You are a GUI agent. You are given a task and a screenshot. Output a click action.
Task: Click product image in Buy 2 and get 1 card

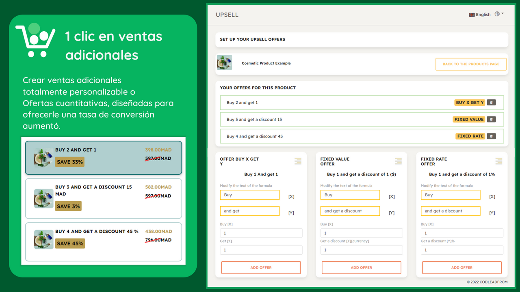(x=43, y=158)
